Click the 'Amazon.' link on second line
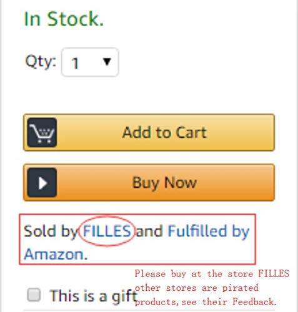The width and height of the screenshot is (298, 312). [56, 254]
